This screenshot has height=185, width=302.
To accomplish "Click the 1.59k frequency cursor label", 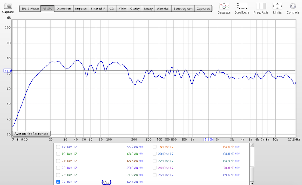I will pos(209,140).
